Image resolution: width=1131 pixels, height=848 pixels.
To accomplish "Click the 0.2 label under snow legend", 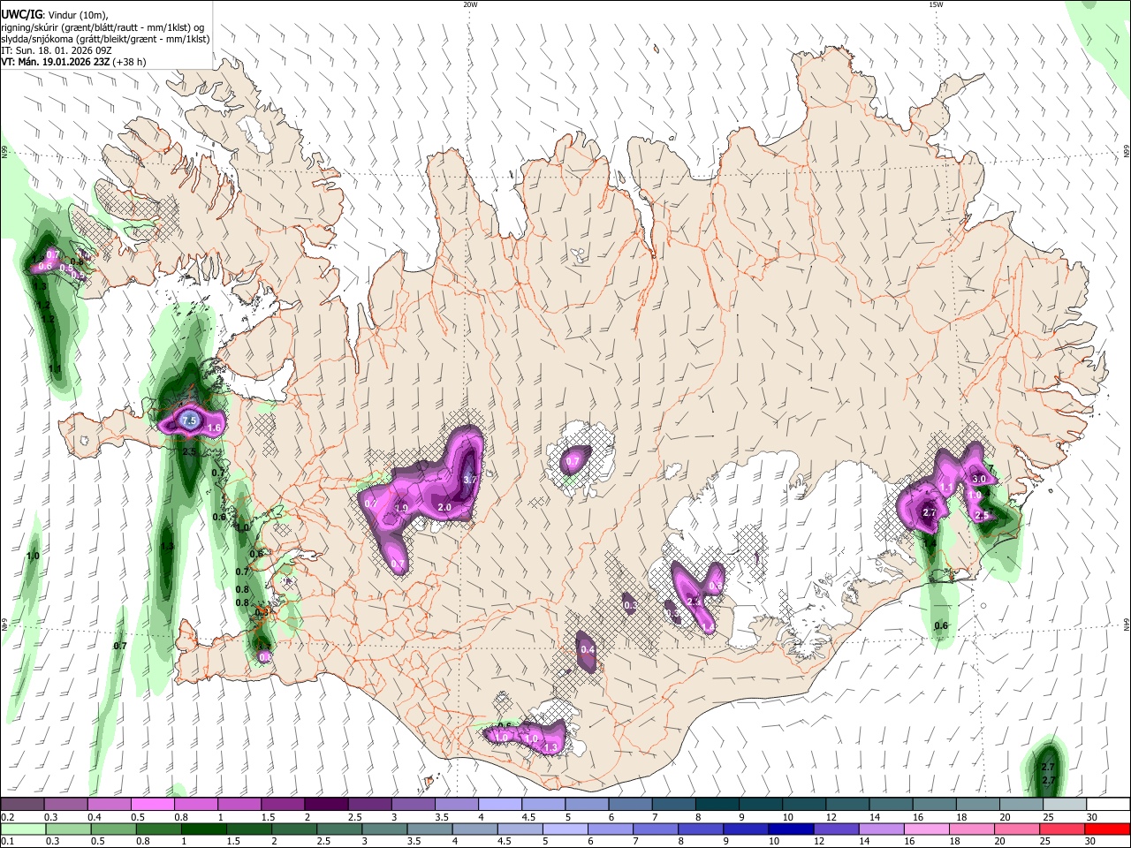I will point(8,817).
